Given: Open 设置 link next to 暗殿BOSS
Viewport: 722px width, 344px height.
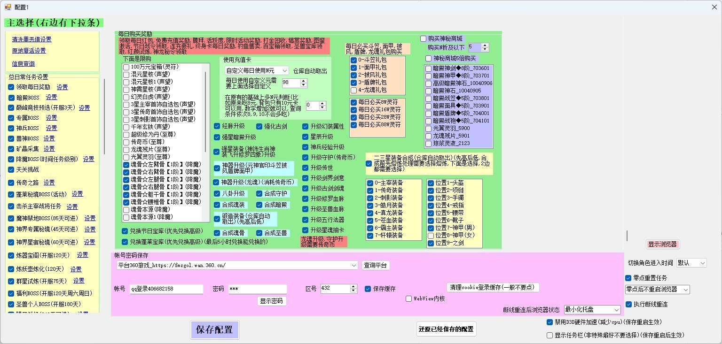Looking at the screenshot, I should click(x=51, y=97).
